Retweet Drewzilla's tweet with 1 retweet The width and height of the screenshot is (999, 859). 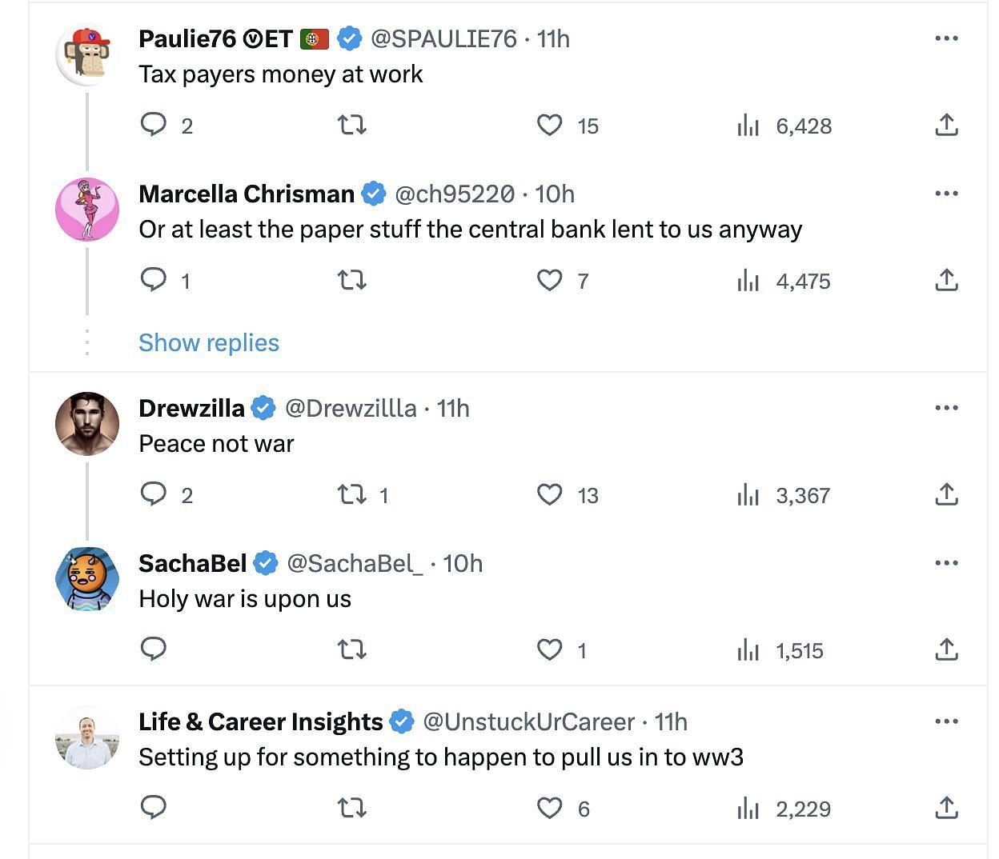tap(352, 494)
